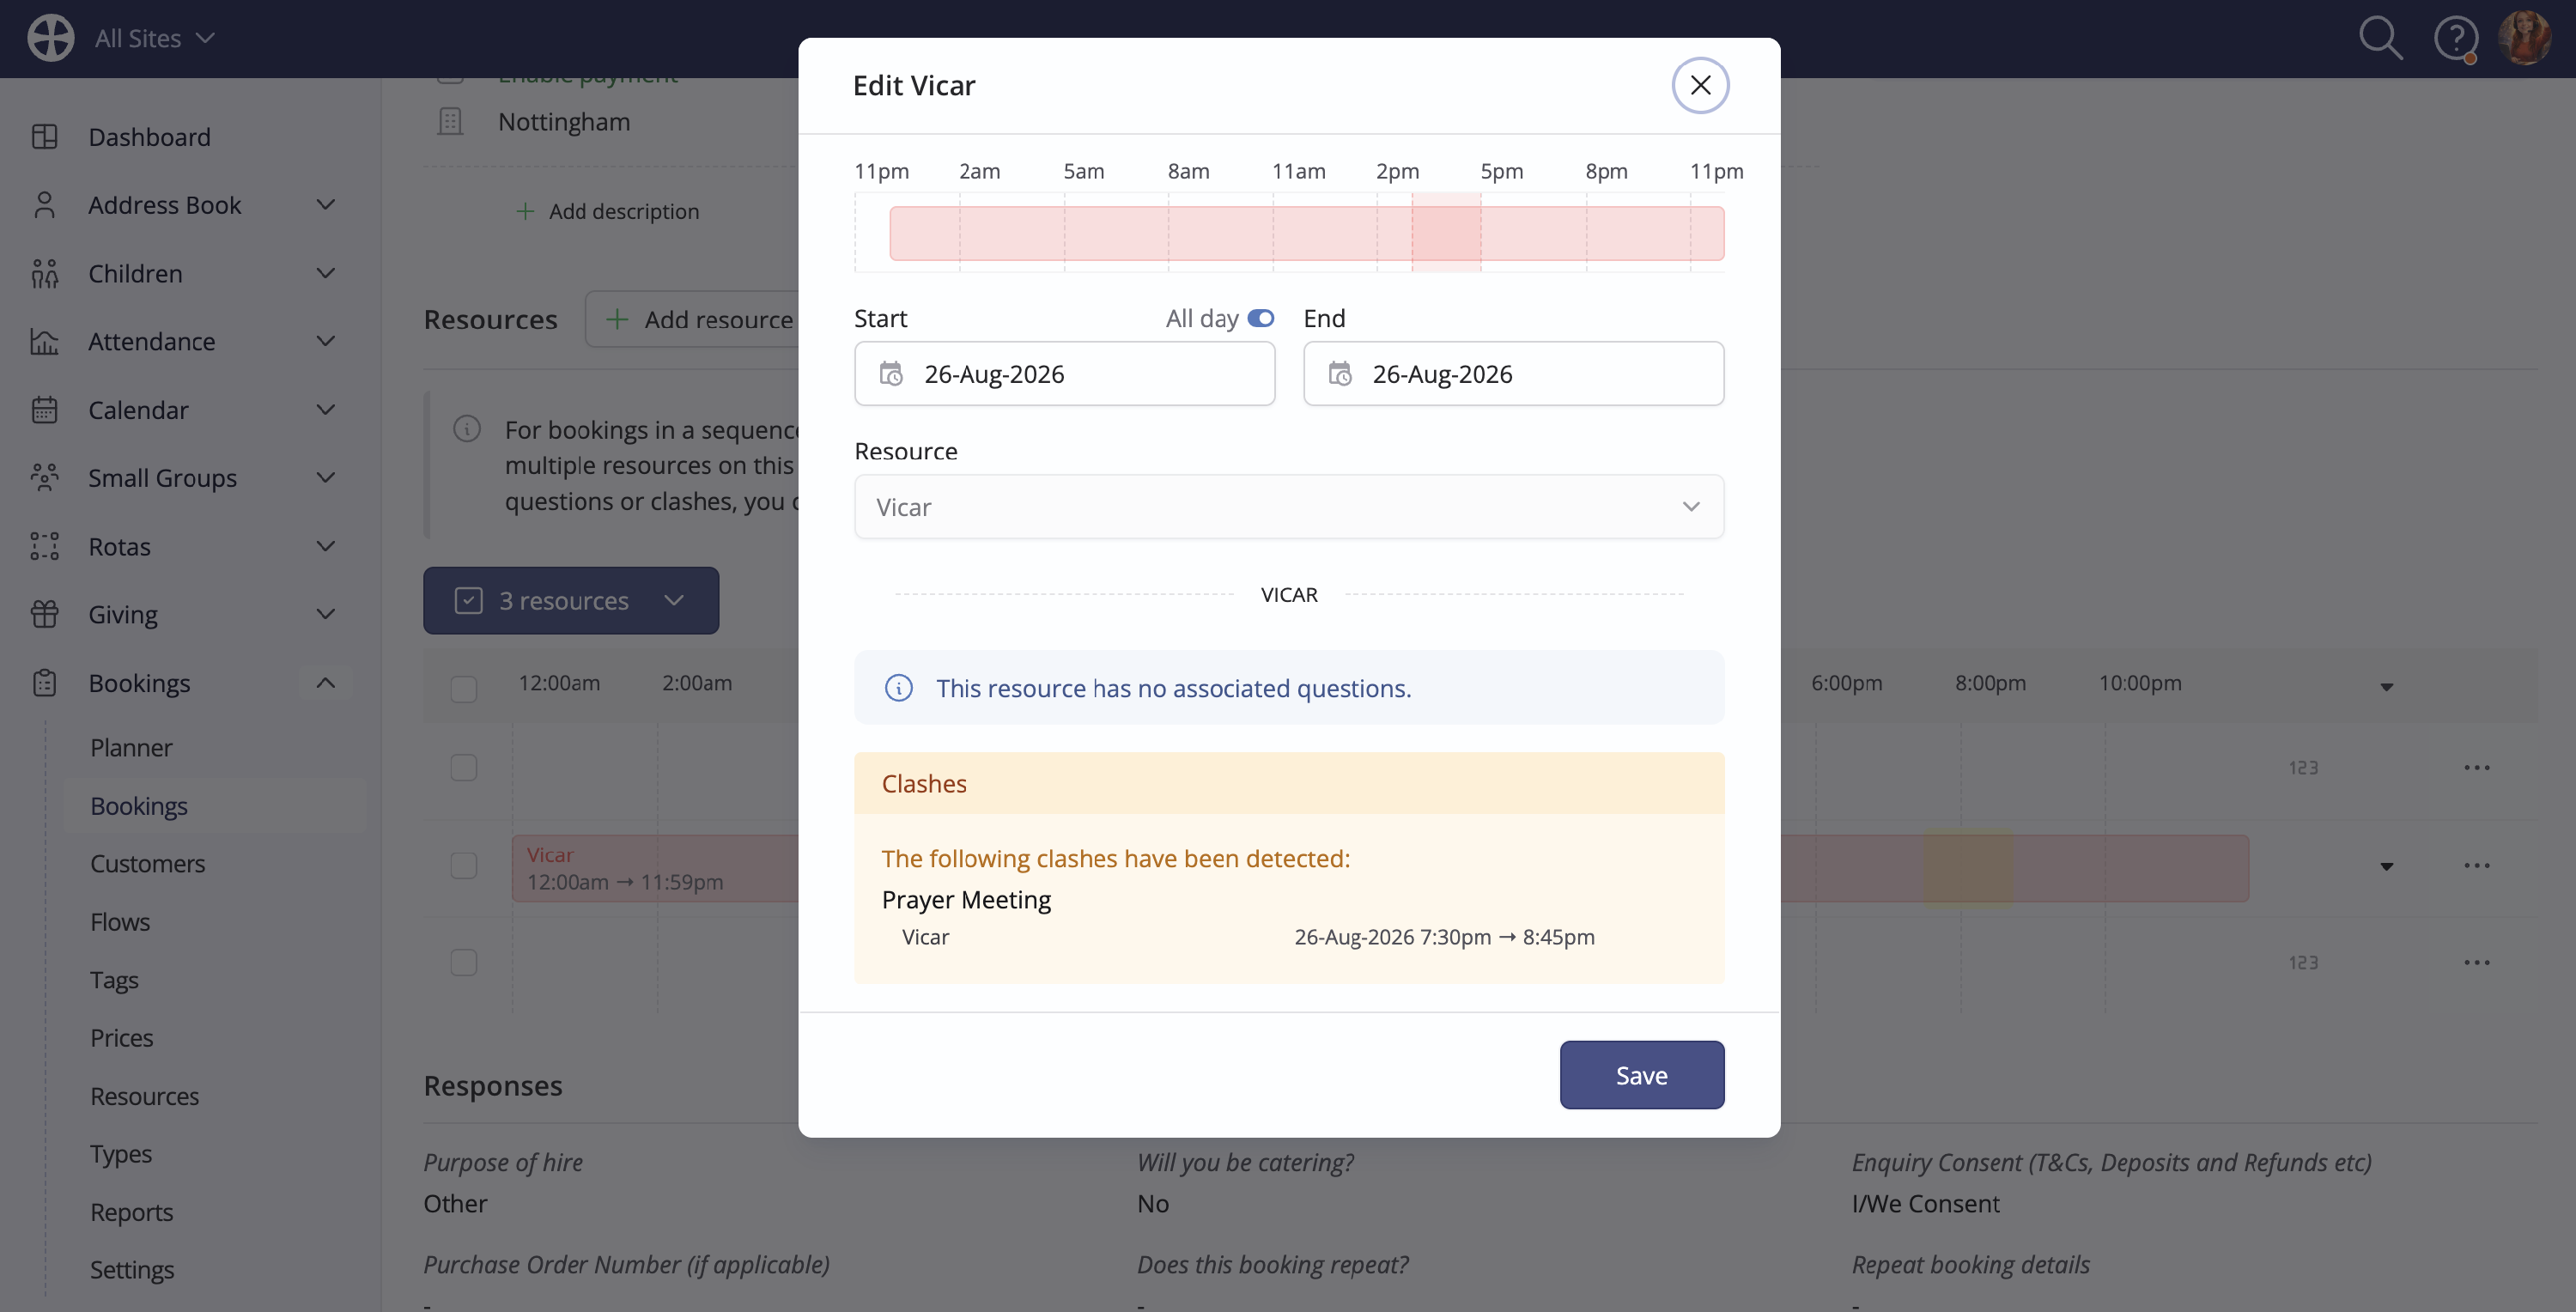Screen dimensions: 2576x1312
Task: Click the first row 123 quantity icon
Action: coord(2303,767)
